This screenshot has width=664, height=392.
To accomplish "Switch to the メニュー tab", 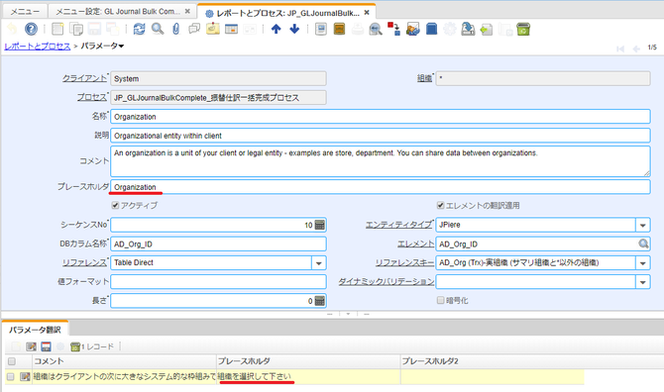I will tap(25, 12).
